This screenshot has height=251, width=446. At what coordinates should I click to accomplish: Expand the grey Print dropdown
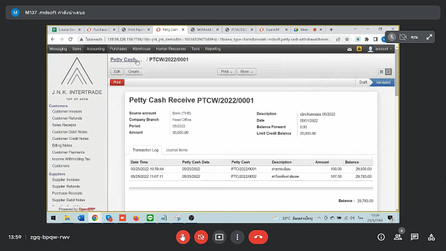pos(226,72)
